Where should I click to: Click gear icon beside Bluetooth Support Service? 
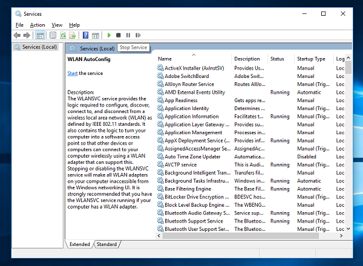tap(160, 221)
